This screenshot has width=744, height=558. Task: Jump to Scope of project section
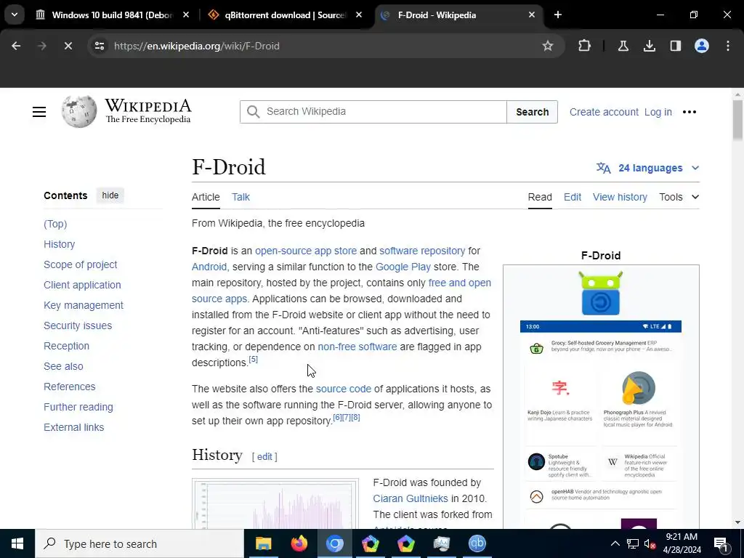tap(80, 264)
